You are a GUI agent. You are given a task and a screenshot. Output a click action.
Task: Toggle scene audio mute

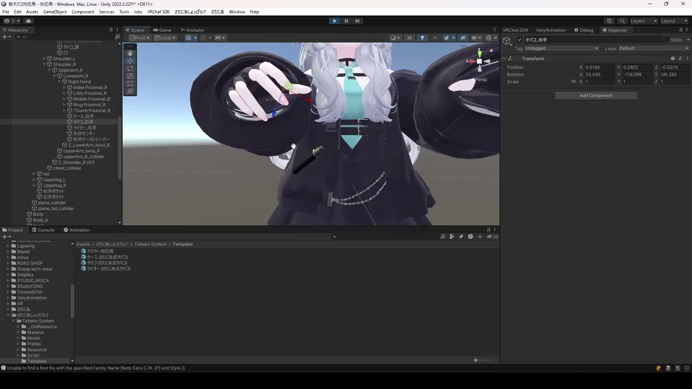coord(435,38)
